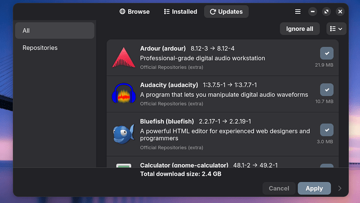
Task: Click 'Professional-grade digital audio workstation' description
Action: tap(203, 58)
